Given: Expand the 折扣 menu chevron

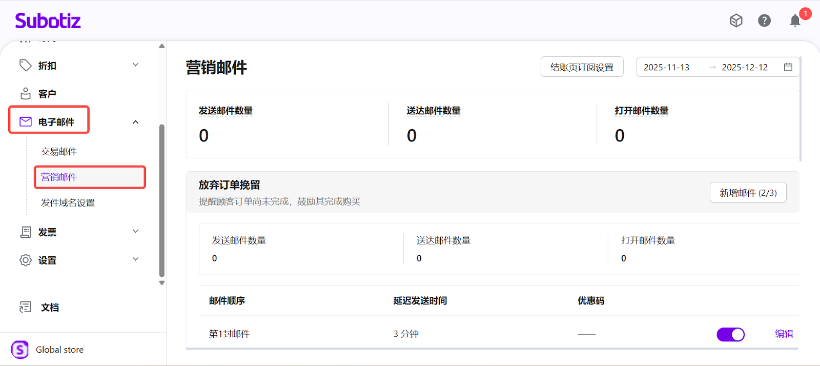Looking at the screenshot, I should click(x=136, y=65).
